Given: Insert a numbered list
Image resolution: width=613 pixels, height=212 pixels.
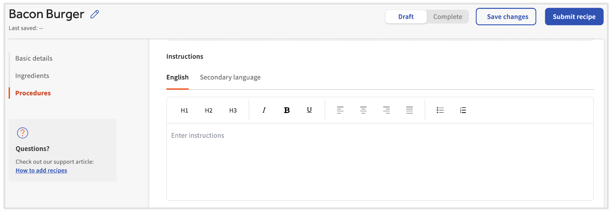Looking at the screenshot, I should click(463, 110).
